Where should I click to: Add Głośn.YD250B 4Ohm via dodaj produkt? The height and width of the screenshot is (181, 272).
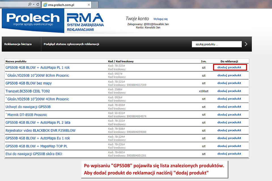pos(229,99)
